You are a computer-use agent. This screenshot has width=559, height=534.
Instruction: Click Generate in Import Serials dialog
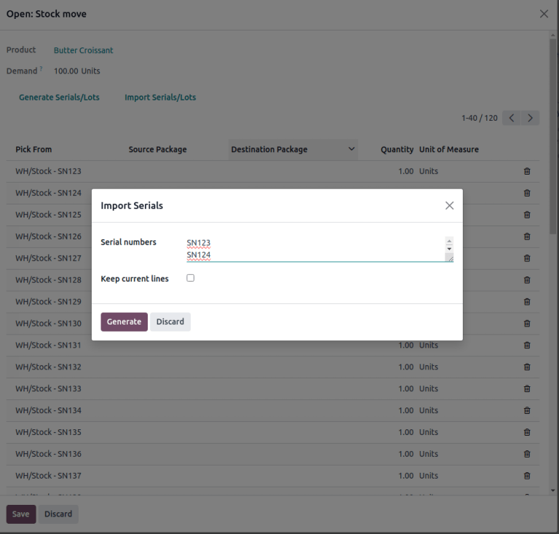point(124,322)
